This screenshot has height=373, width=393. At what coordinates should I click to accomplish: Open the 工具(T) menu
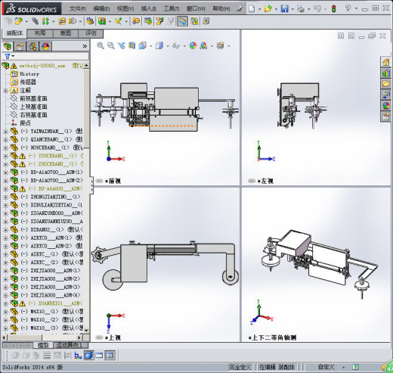point(172,8)
